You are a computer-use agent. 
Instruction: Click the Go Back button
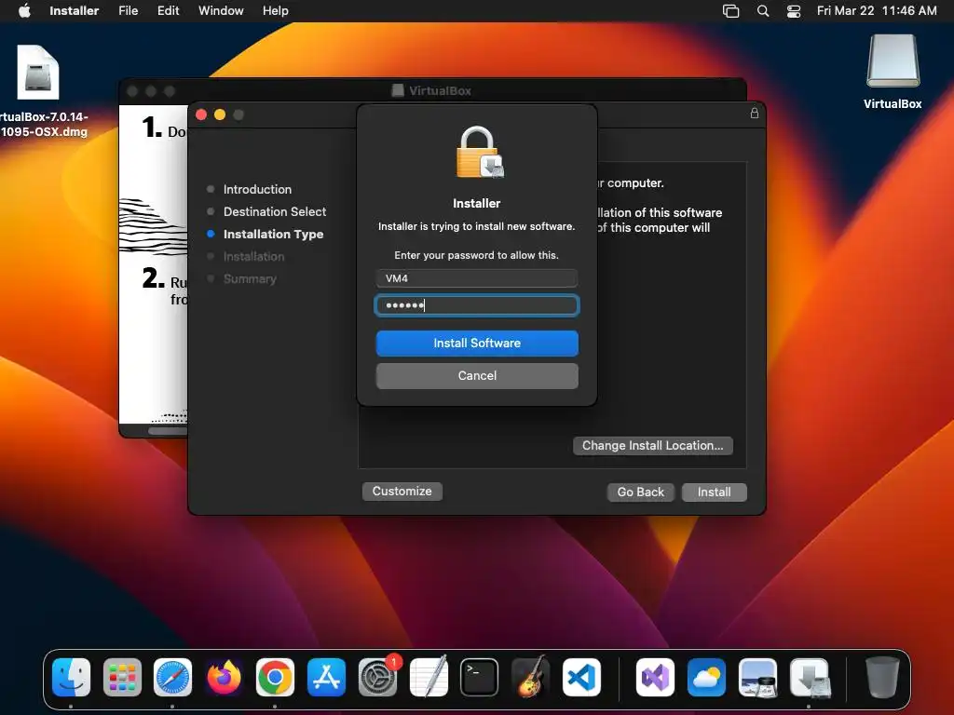(x=641, y=492)
